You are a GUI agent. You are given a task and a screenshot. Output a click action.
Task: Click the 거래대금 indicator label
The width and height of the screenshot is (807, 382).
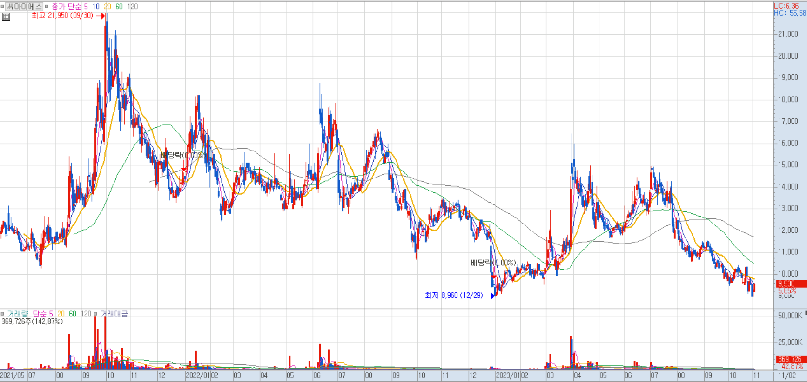(x=114, y=314)
